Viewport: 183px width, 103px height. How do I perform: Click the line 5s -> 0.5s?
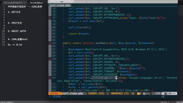tap(15, 45)
